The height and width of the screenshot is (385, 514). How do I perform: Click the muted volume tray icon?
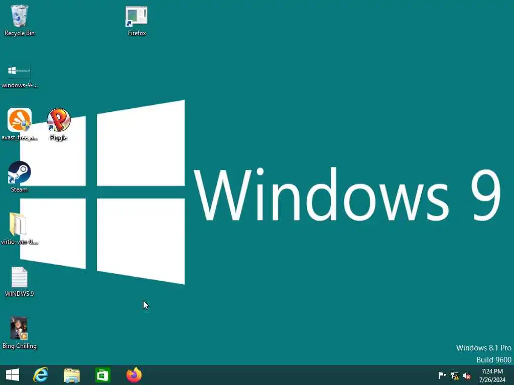pyautogui.click(x=467, y=375)
